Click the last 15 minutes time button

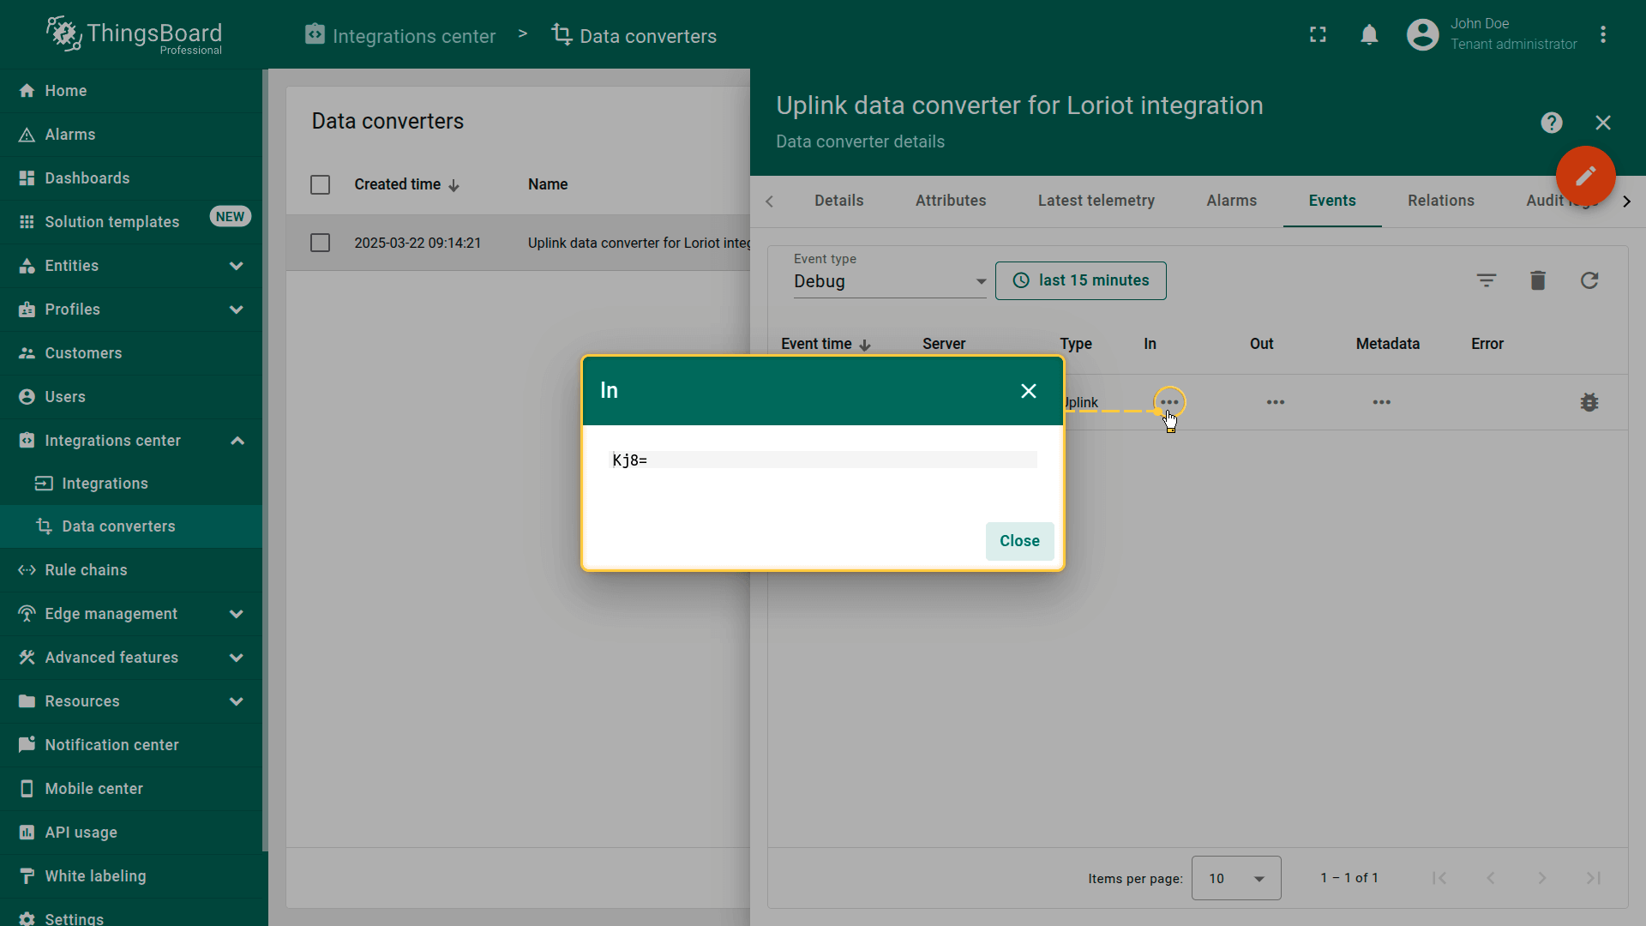point(1080,280)
